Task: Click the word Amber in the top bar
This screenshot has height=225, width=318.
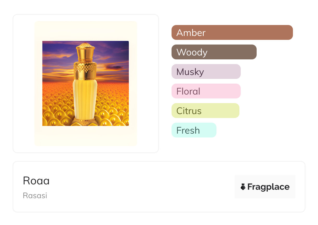Action: [191, 33]
